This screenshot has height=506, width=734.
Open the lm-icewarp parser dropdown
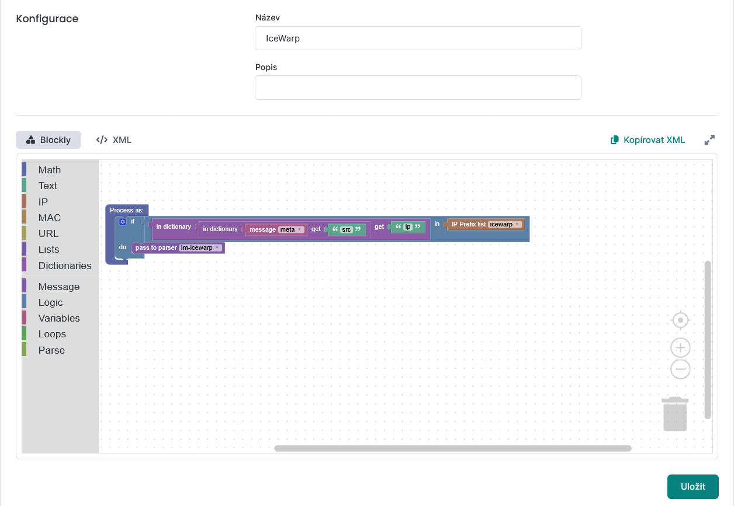[200, 248]
